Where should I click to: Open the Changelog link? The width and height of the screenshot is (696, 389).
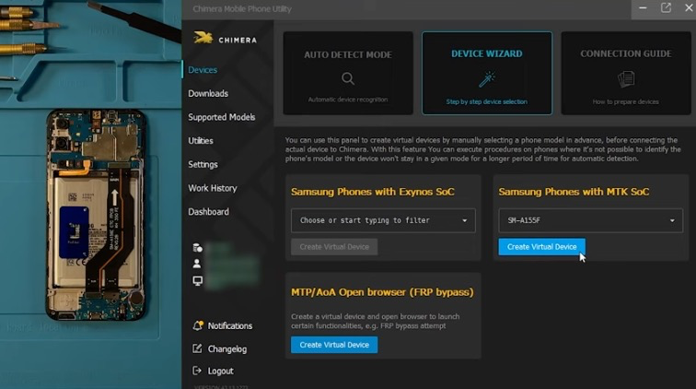227,349
